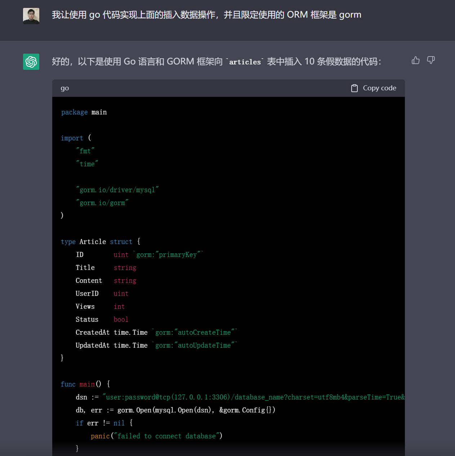
Task: Click the user's profile photo
Action: pos(31,16)
